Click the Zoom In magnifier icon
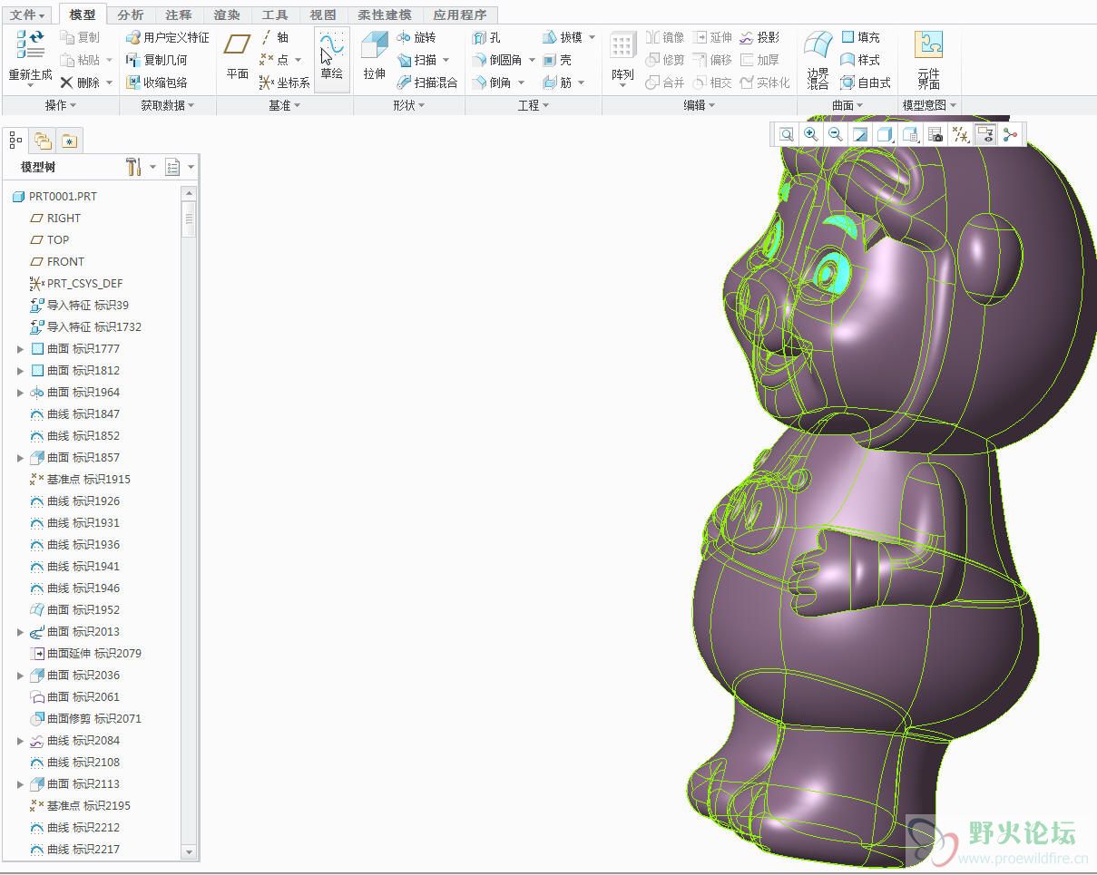The width and height of the screenshot is (1097, 875). pyautogui.click(x=811, y=135)
